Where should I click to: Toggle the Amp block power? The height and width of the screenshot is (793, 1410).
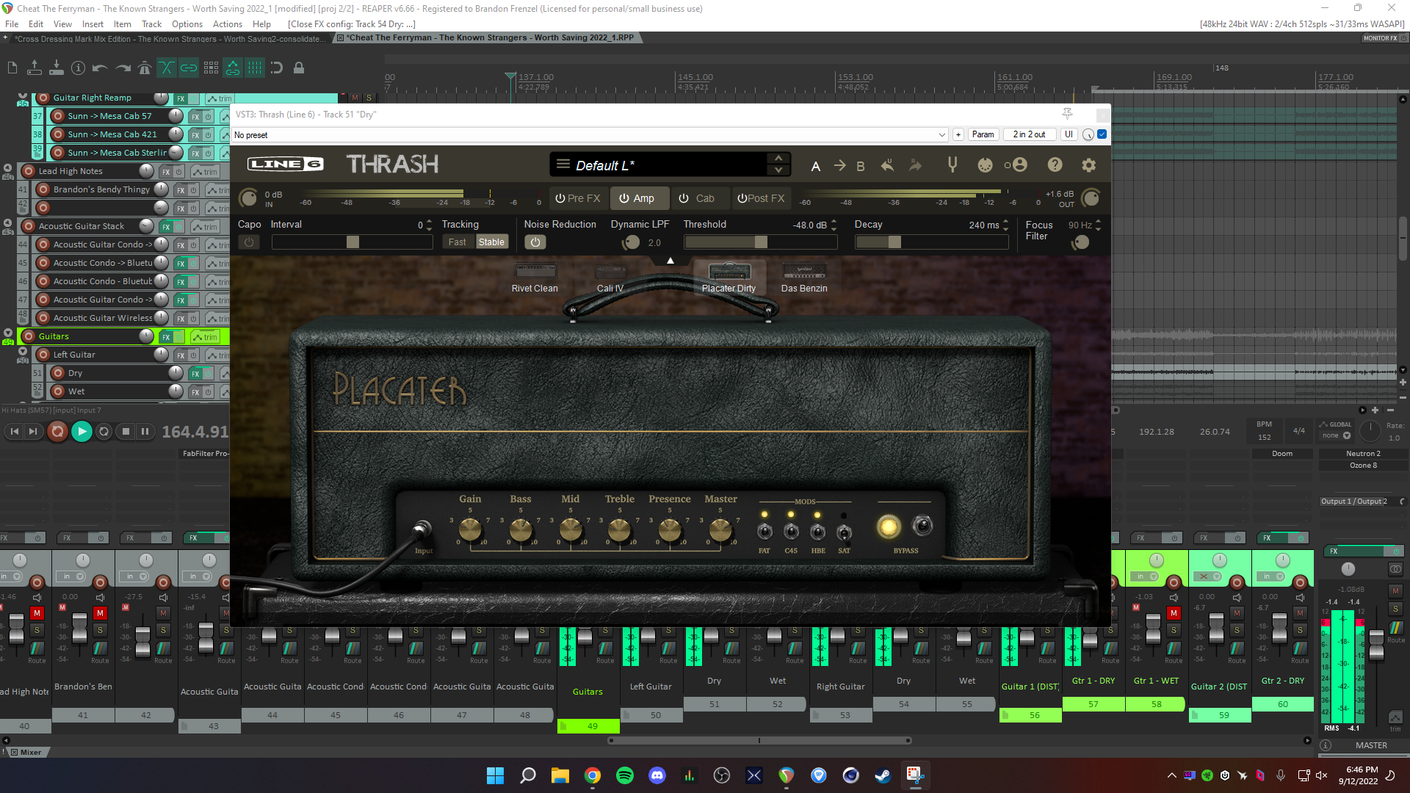(624, 198)
